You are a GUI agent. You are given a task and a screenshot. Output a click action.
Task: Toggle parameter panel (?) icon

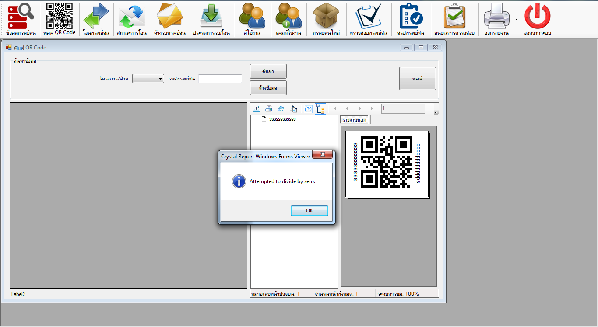308,109
